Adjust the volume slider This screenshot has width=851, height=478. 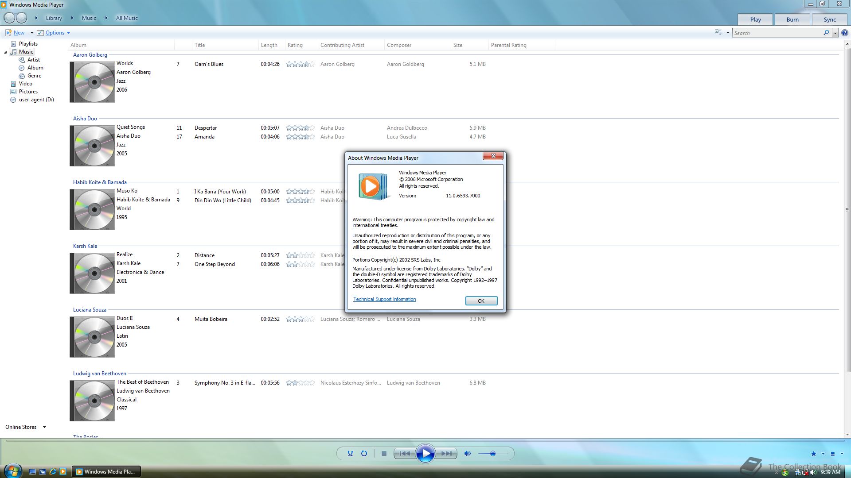[x=493, y=454]
